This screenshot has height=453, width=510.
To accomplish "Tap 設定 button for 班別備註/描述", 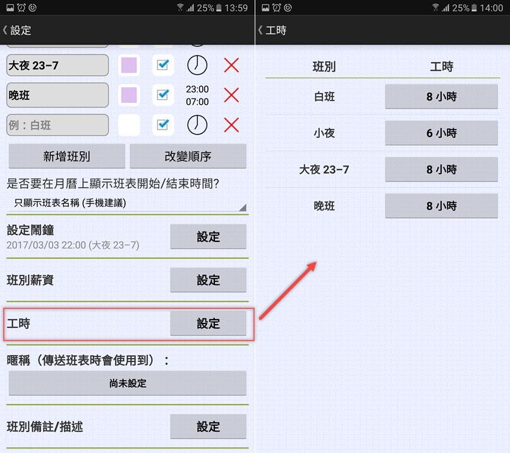I will pyautogui.click(x=208, y=426).
